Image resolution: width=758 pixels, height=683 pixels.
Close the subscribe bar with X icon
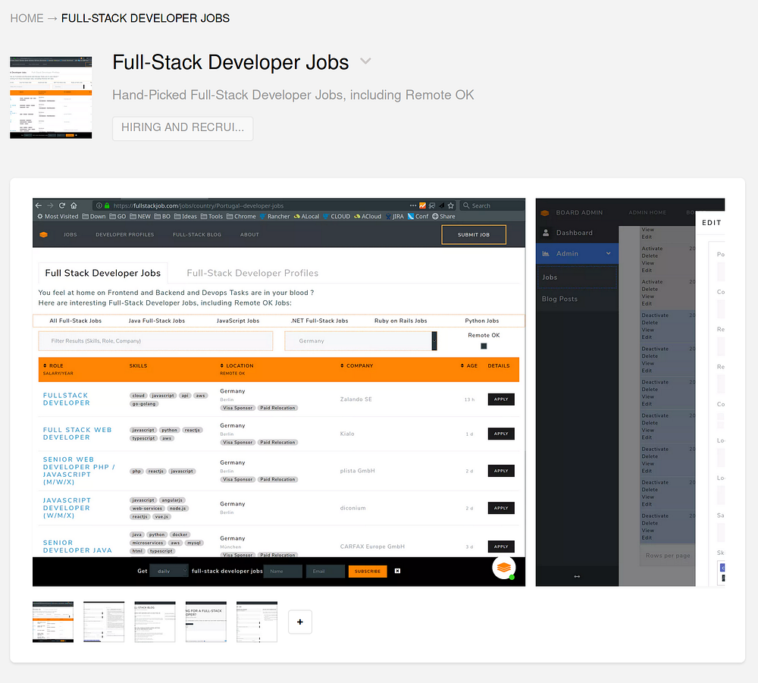397,571
